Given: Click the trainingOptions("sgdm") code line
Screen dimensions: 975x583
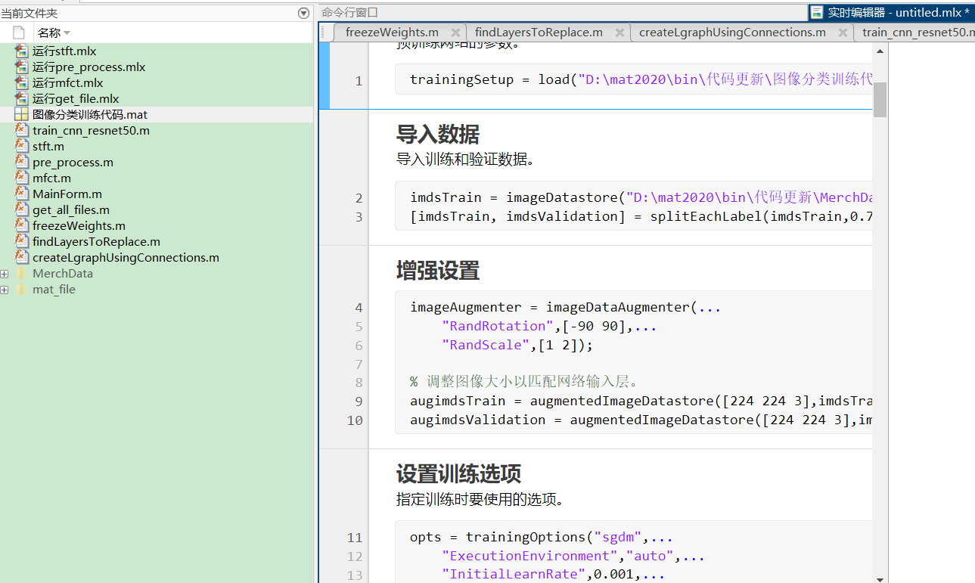Looking at the screenshot, I should pos(542,538).
